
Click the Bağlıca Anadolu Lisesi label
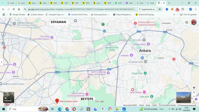point(14,84)
